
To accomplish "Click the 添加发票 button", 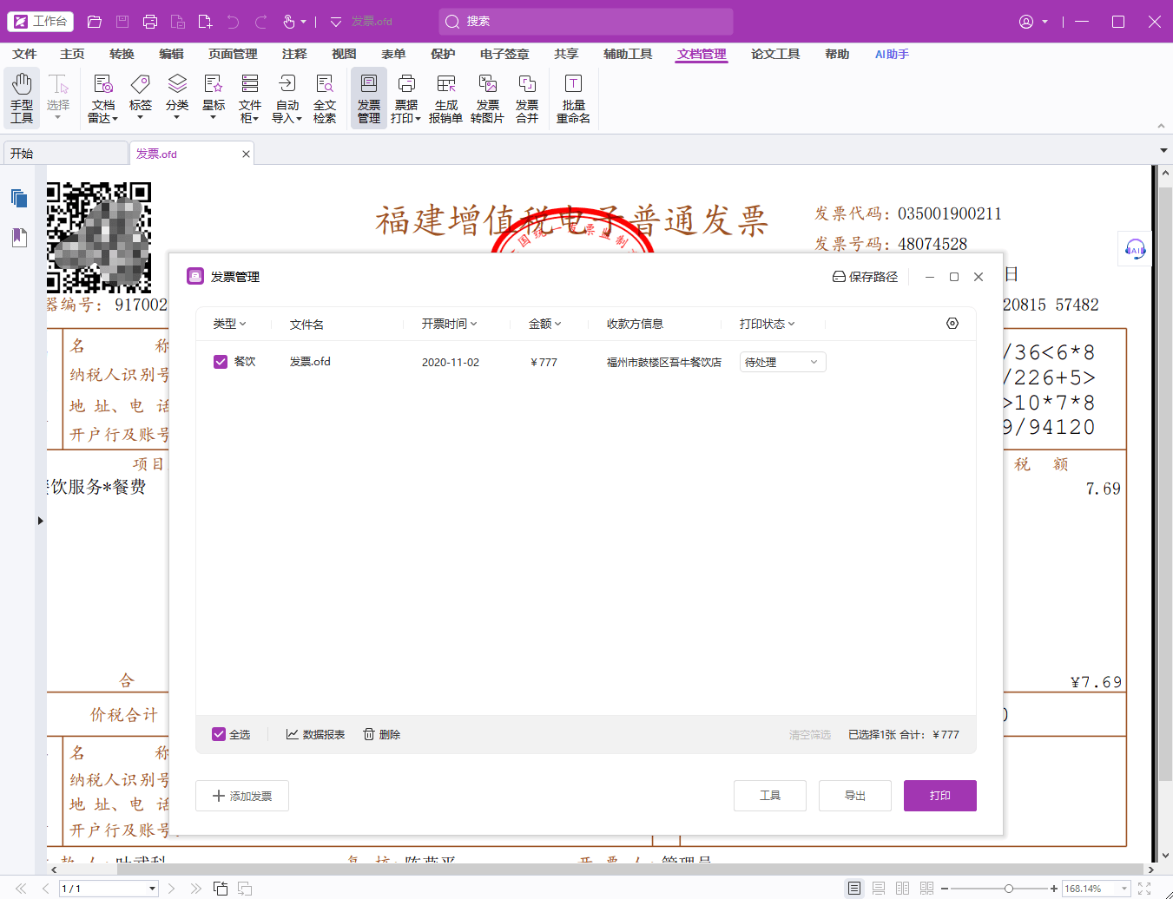I will click(242, 796).
